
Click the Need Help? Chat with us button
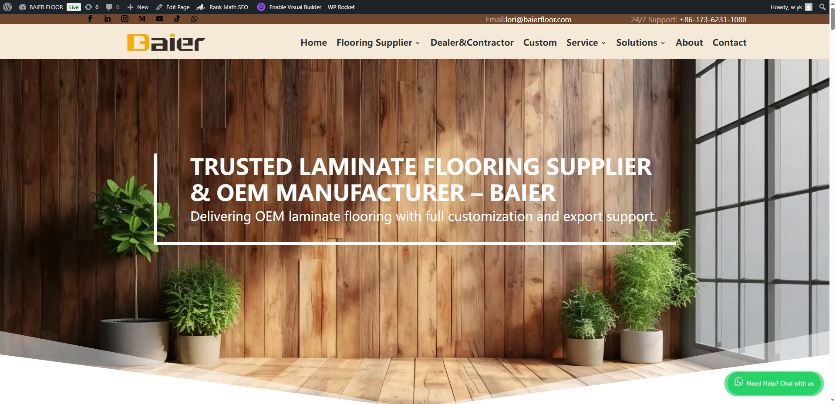point(774,384)
